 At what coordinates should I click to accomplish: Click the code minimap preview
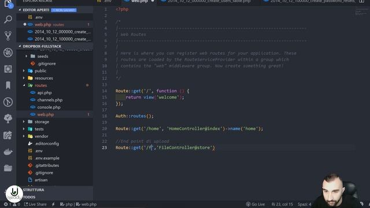click(x=361, y=12)
